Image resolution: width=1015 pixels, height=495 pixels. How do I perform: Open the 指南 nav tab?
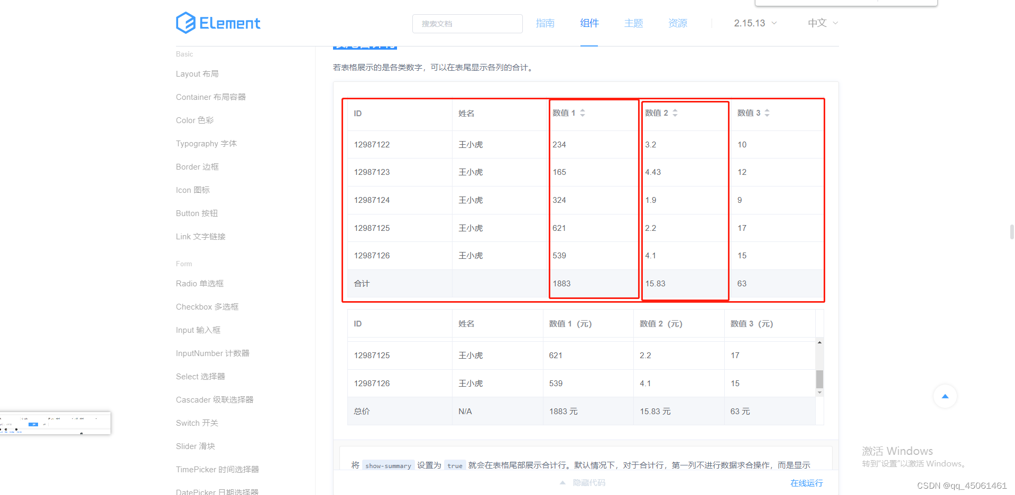tap(545, 23)
